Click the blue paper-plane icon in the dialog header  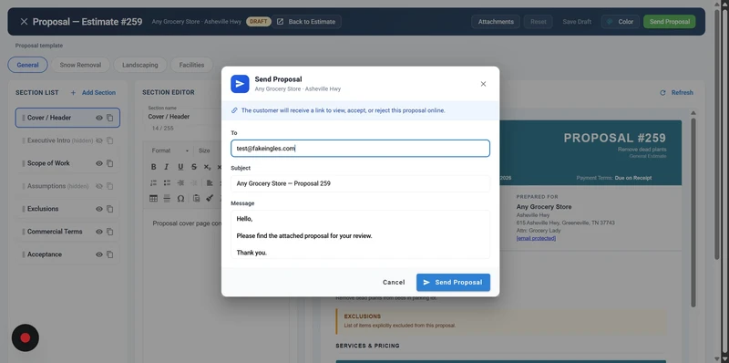point(240,84)
